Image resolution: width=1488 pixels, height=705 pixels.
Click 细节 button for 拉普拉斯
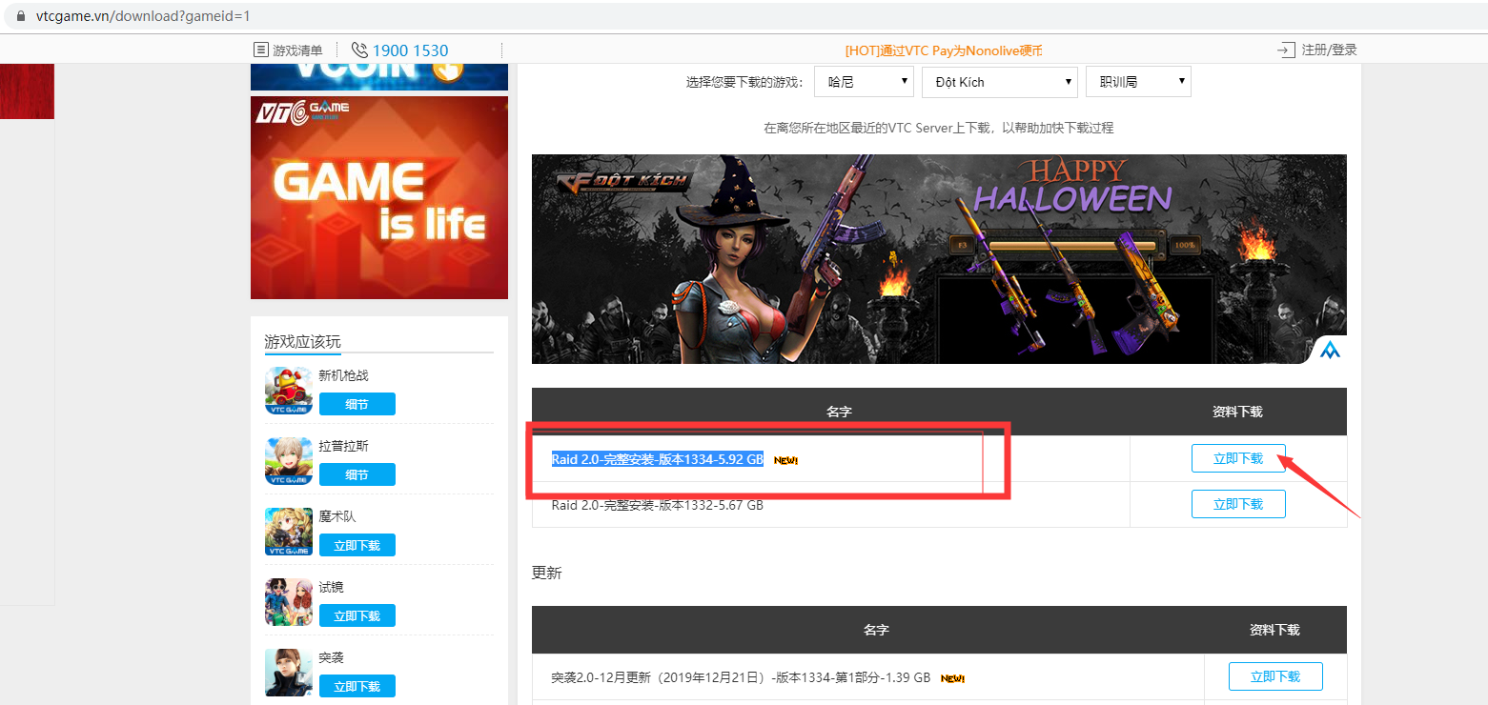357,474
